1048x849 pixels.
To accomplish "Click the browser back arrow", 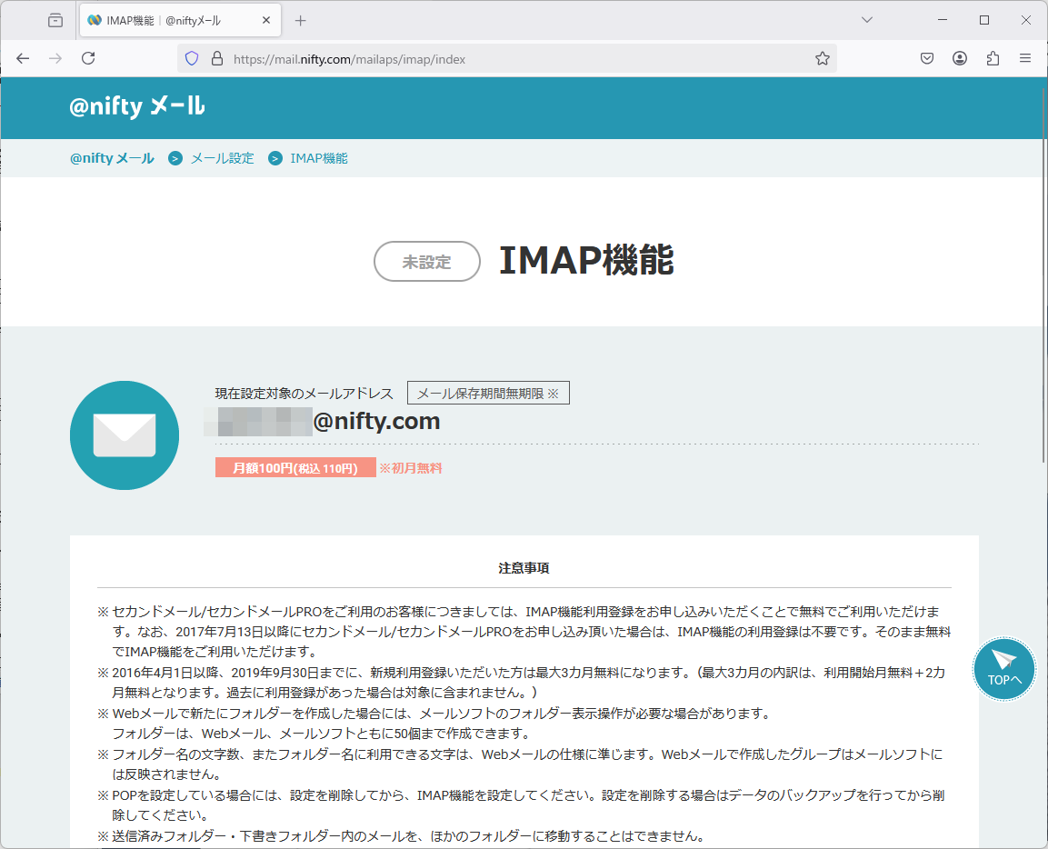I will click(x=23, y=58).
